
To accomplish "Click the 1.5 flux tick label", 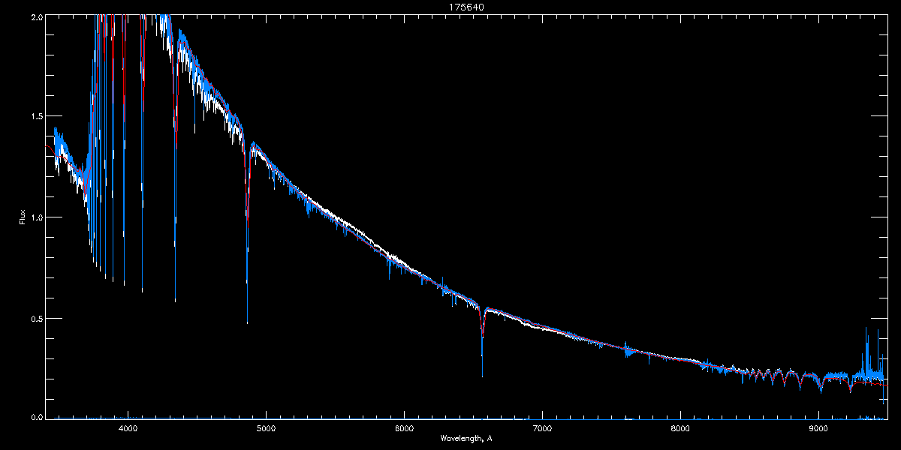I will click(x=36, y=116).
